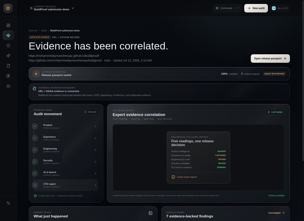Click the green checkmark for AI & launch step
The image size is (304, 221).
point(35,174)
